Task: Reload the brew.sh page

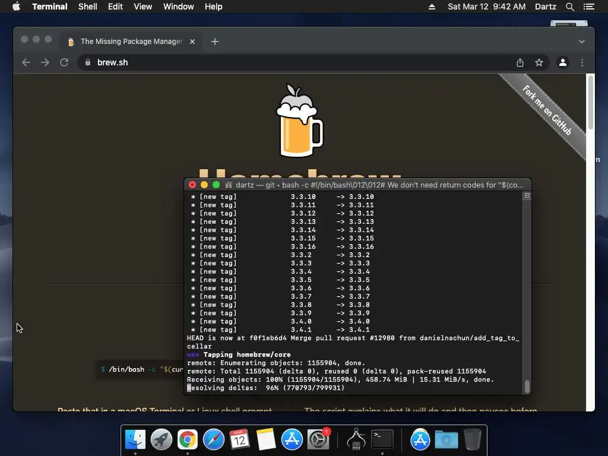Action: click(64, 62)
